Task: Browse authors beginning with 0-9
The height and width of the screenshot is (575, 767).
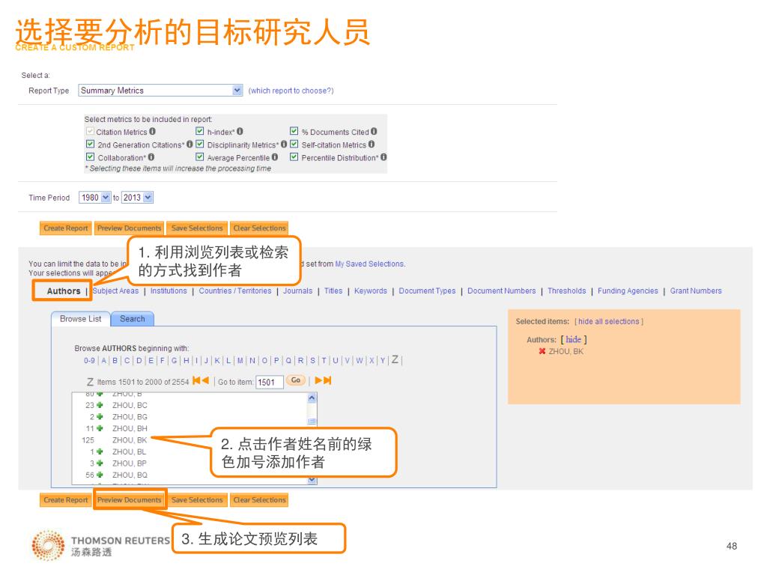Action: [x=89, y=360]
